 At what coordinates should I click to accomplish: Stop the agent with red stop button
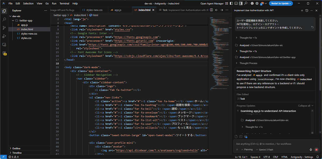click(x=316, y=150)
